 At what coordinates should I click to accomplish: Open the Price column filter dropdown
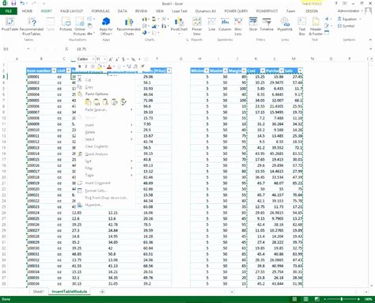point(169,70)
